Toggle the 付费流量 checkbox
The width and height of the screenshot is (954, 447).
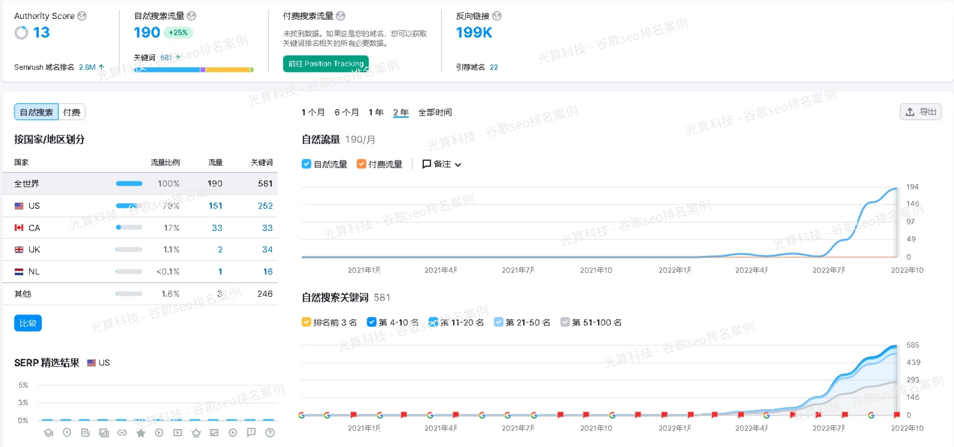pos(361,164)
